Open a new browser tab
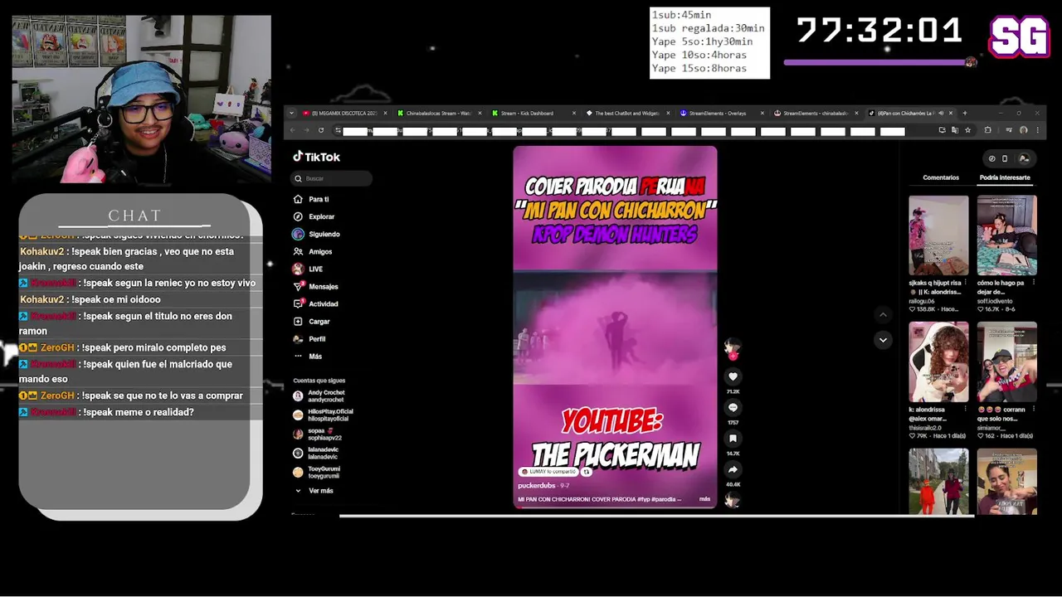The height and width of the screenshot is (597, 1062). click(964, 113)
